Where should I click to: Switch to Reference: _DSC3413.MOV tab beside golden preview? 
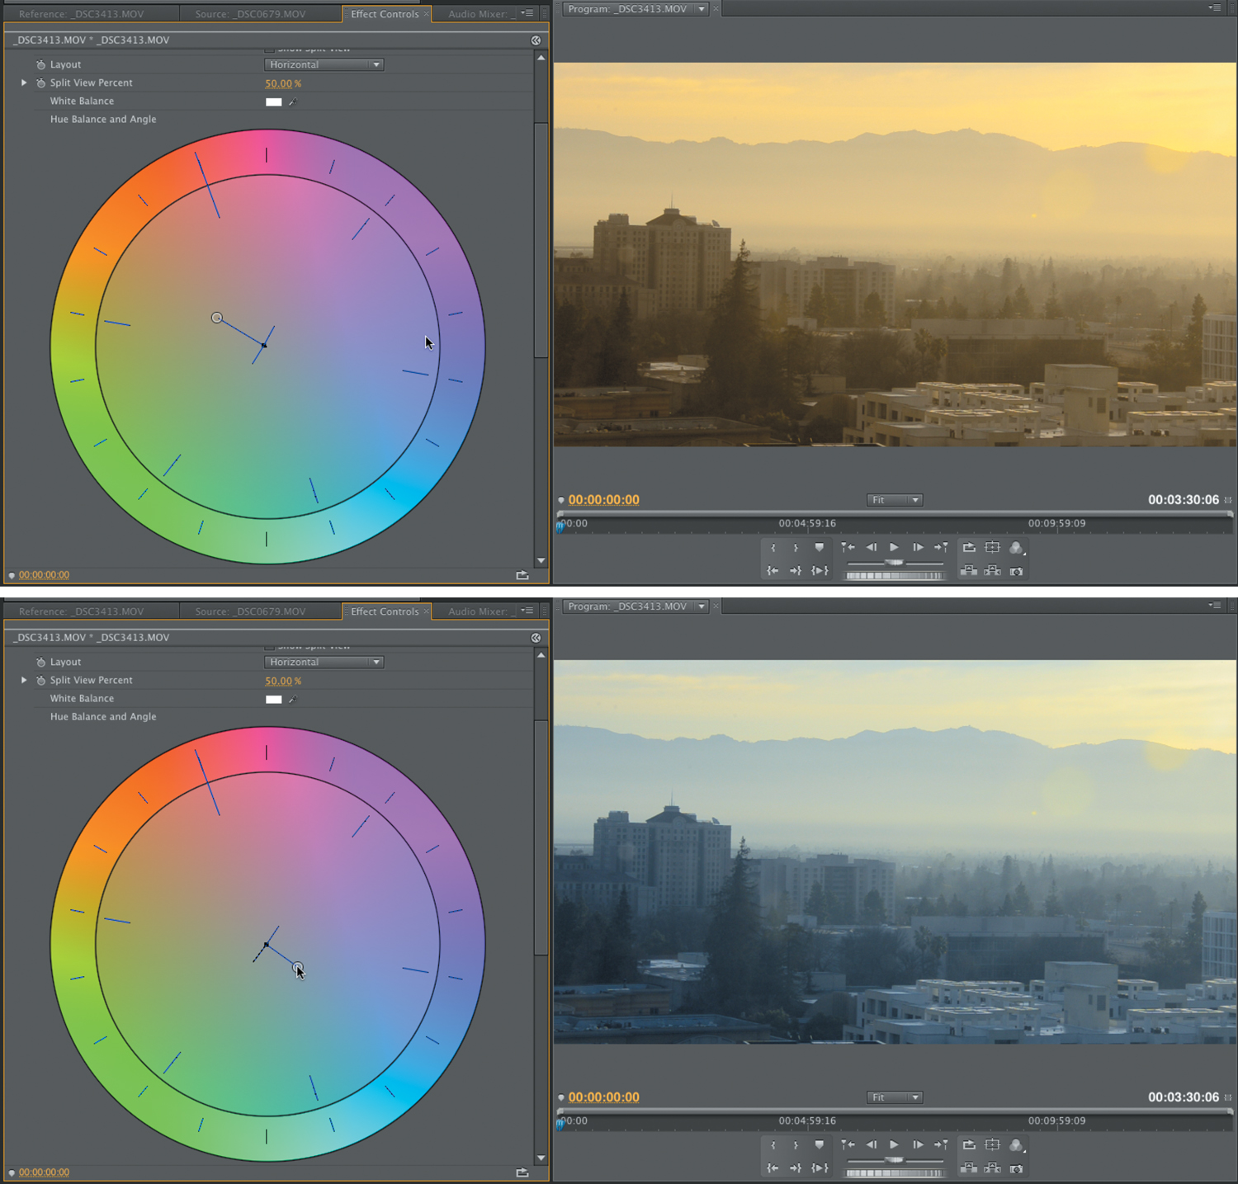coord(81,14)
